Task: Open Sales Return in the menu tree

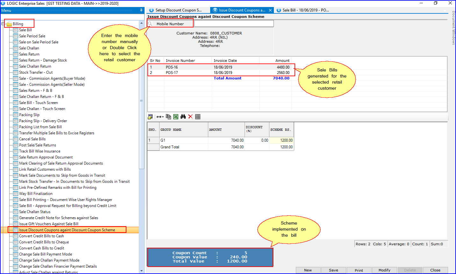Action: (29, 54)
